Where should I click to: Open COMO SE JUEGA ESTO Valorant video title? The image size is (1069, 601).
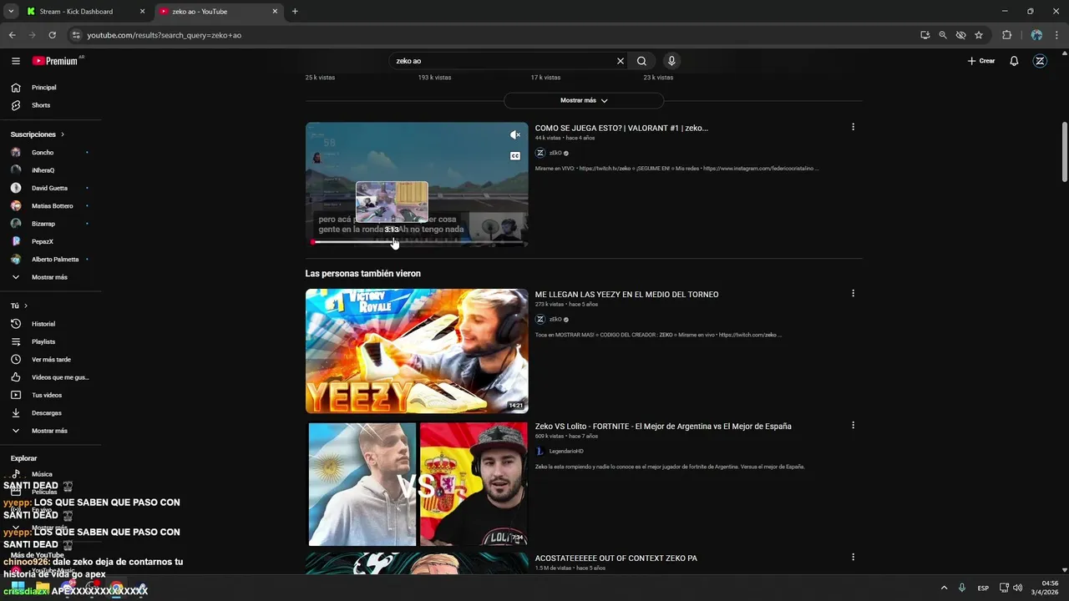(x=621, y=128)
